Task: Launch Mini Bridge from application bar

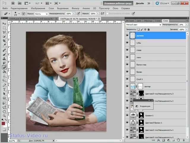Action: tap(20, 3)
